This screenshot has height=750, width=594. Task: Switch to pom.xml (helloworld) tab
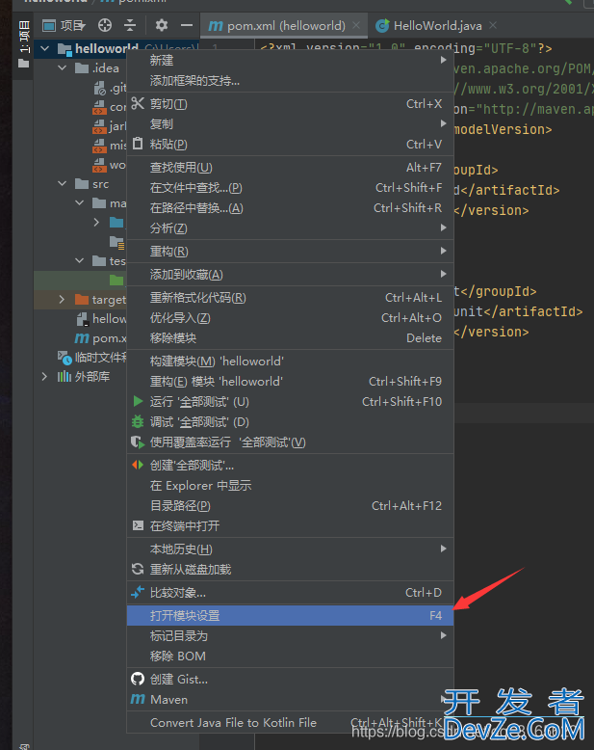286,26
